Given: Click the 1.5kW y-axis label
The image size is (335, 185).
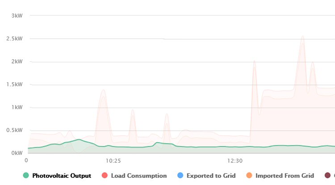Looking at the screenshot, I should pyautogui.click(x=14, y=84).
